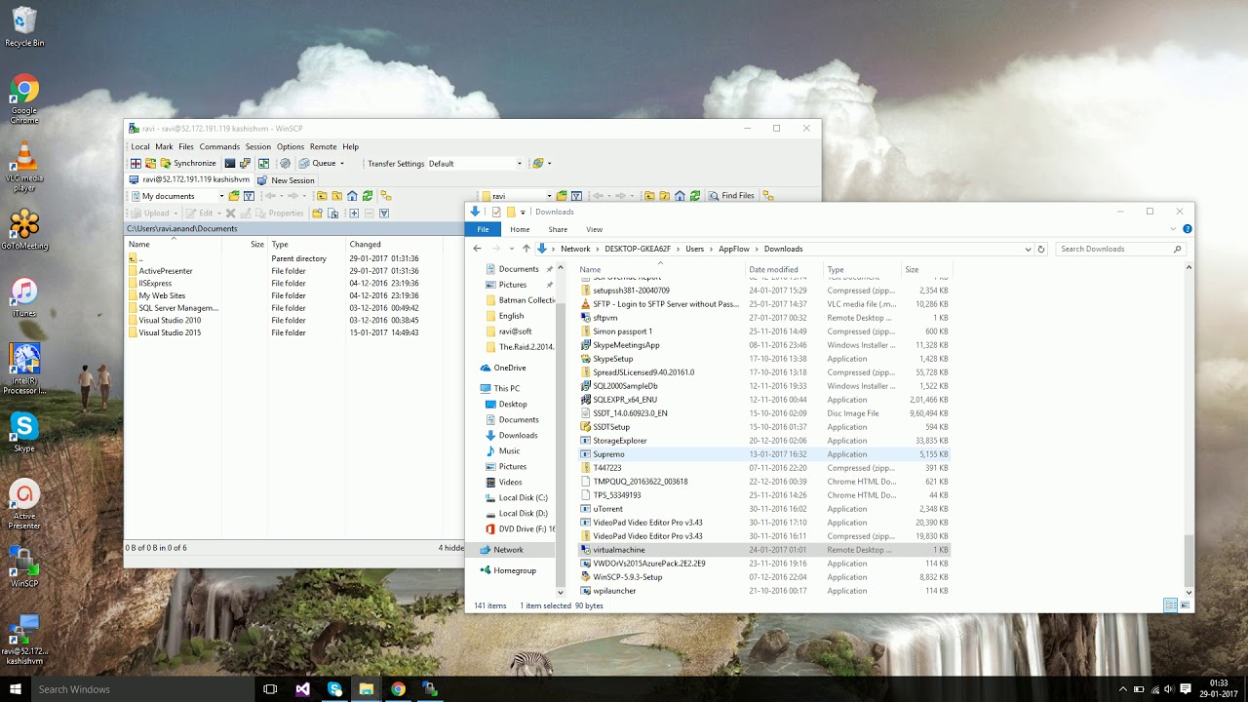Open the View ribbon tab in Explorer

tap(594, 229)
